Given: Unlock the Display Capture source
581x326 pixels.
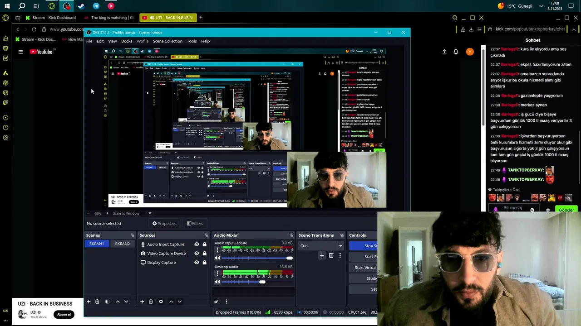Looking at the screenshot, I should click(204, 262).
